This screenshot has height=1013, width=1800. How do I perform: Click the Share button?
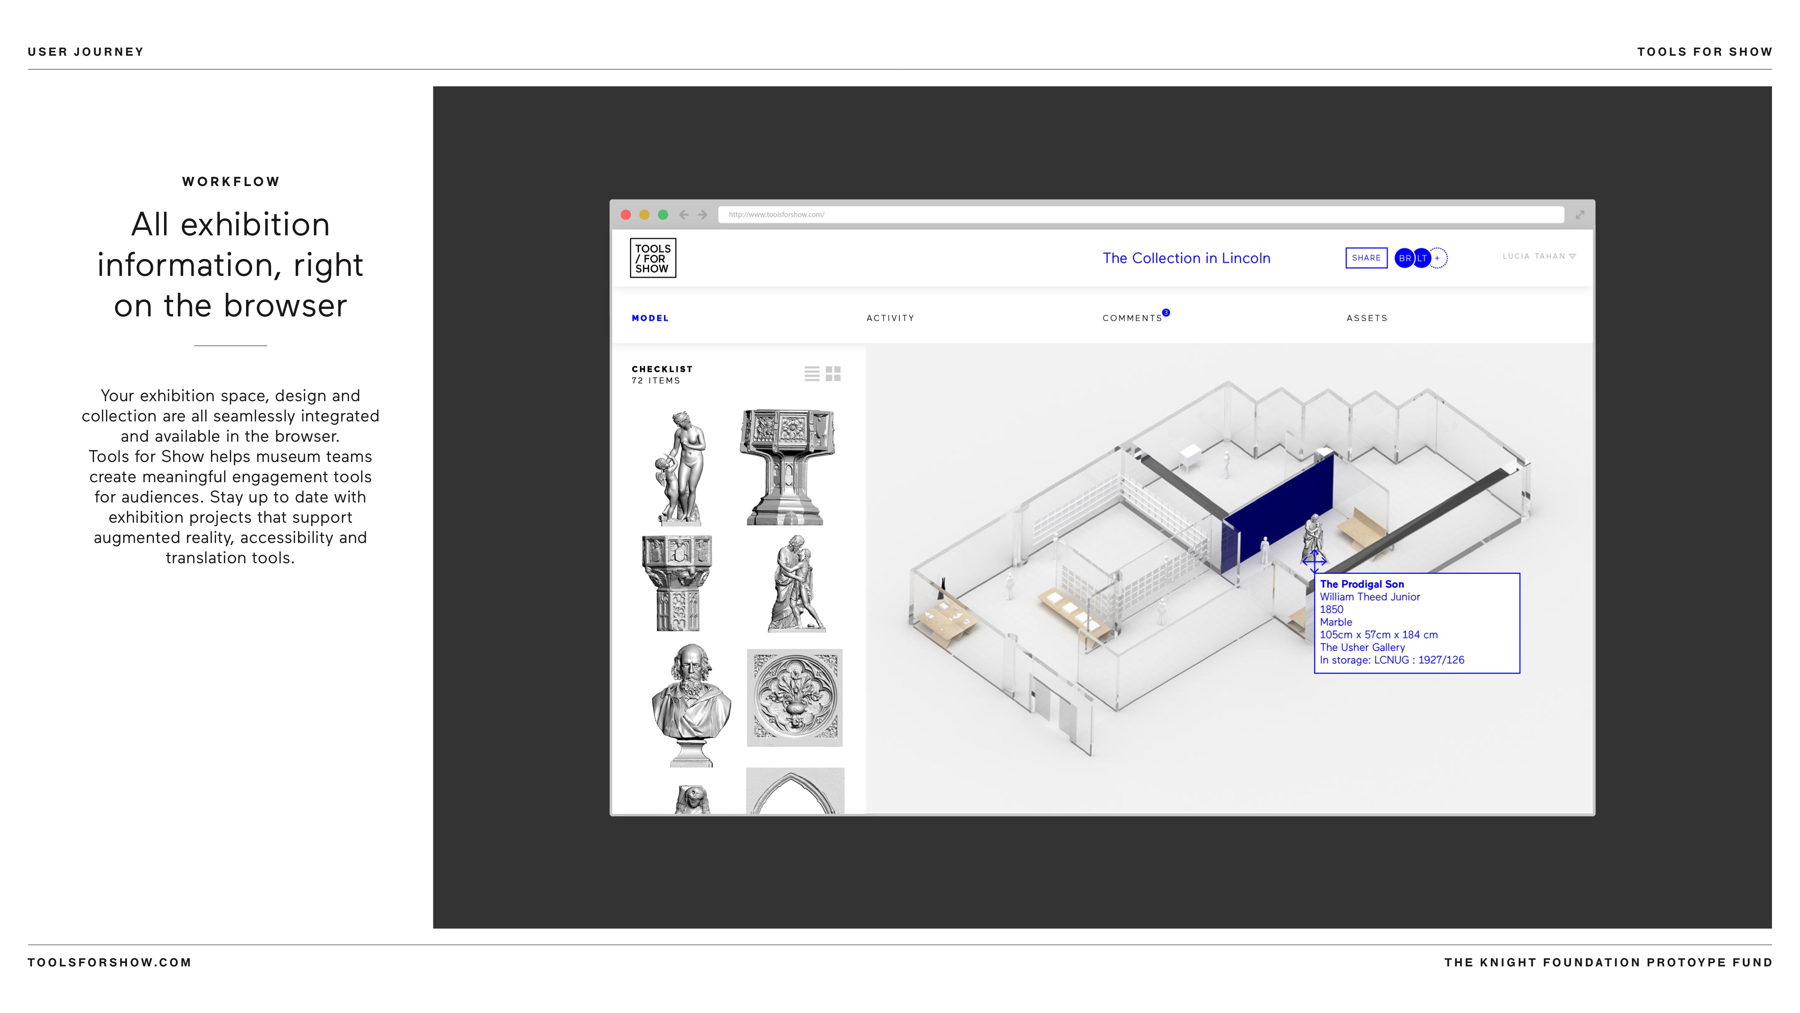coord(1366,258)
